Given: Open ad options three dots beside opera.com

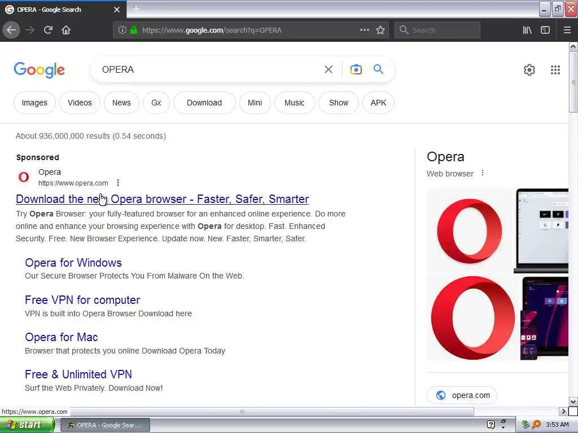Looking at the screenshot, I should coord(118,183).
